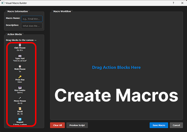Cancel the macro builder dialog
The width and height of the screenshot is (187, 132).
pyautogui.click(x=176, y=125)
